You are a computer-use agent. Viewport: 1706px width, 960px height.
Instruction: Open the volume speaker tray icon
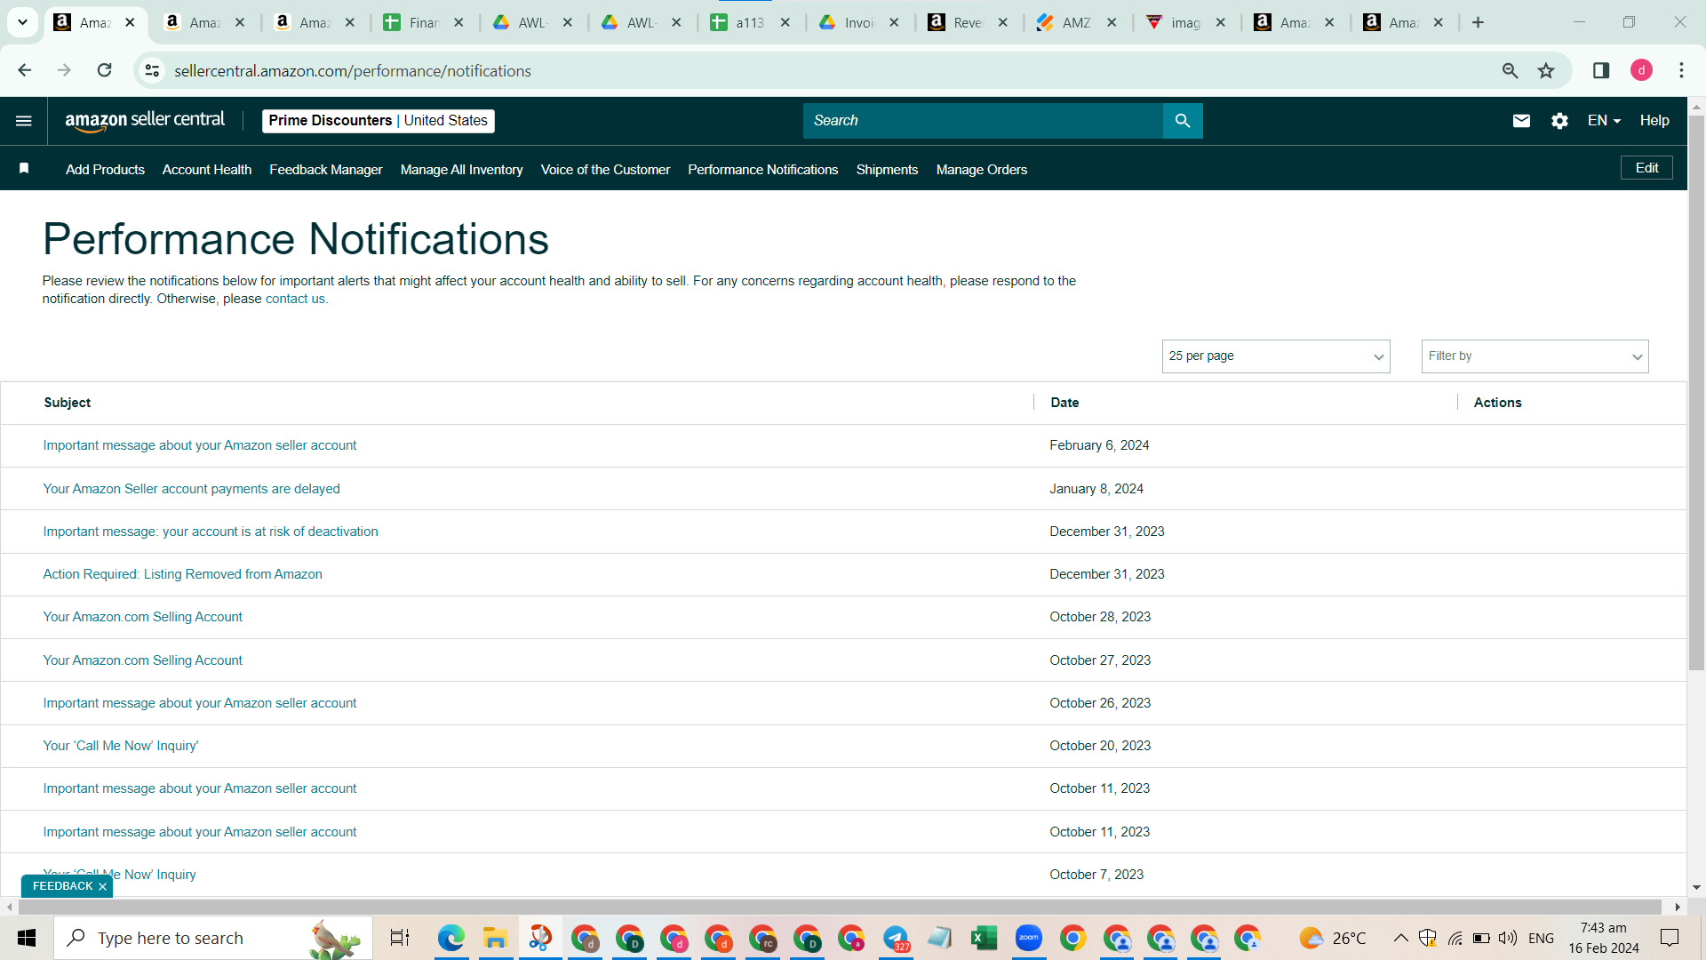pyautogui.click(x=1508, y=938)
